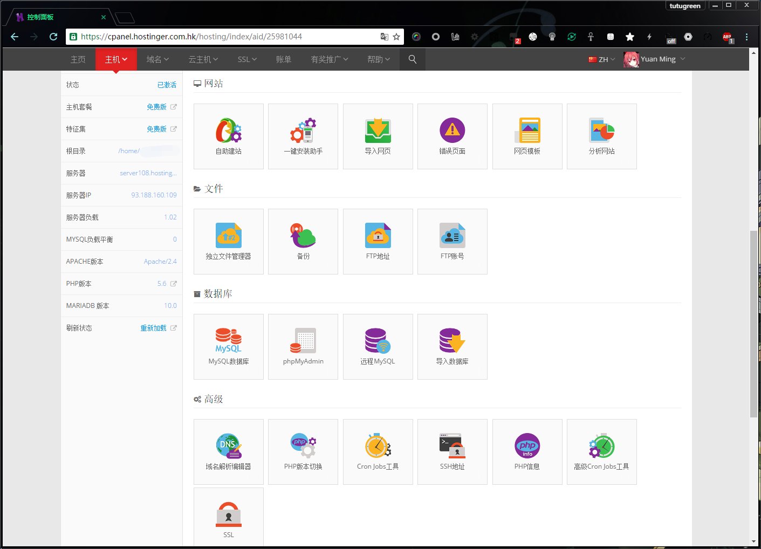Open the 导入网页 import website tile

[378, 136]
